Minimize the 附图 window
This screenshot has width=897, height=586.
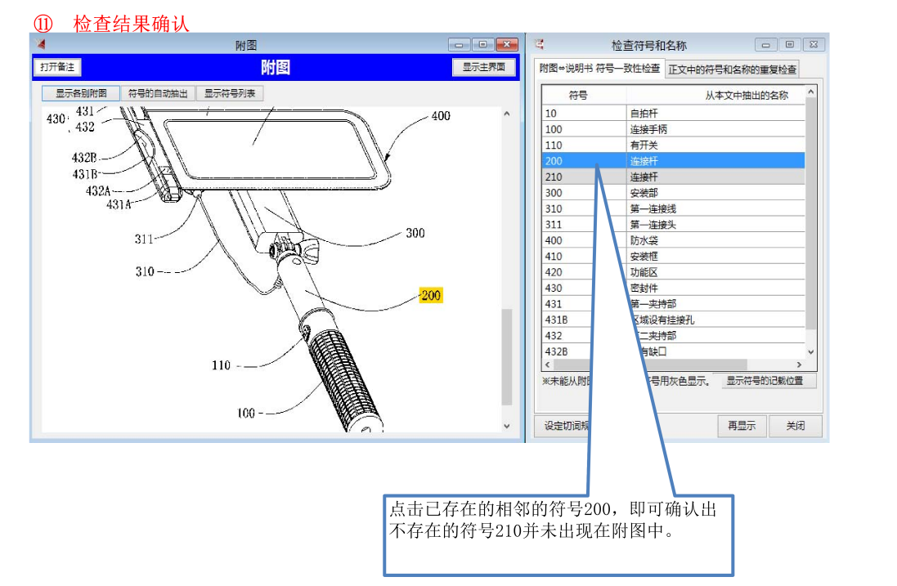[x=459, y=45]
